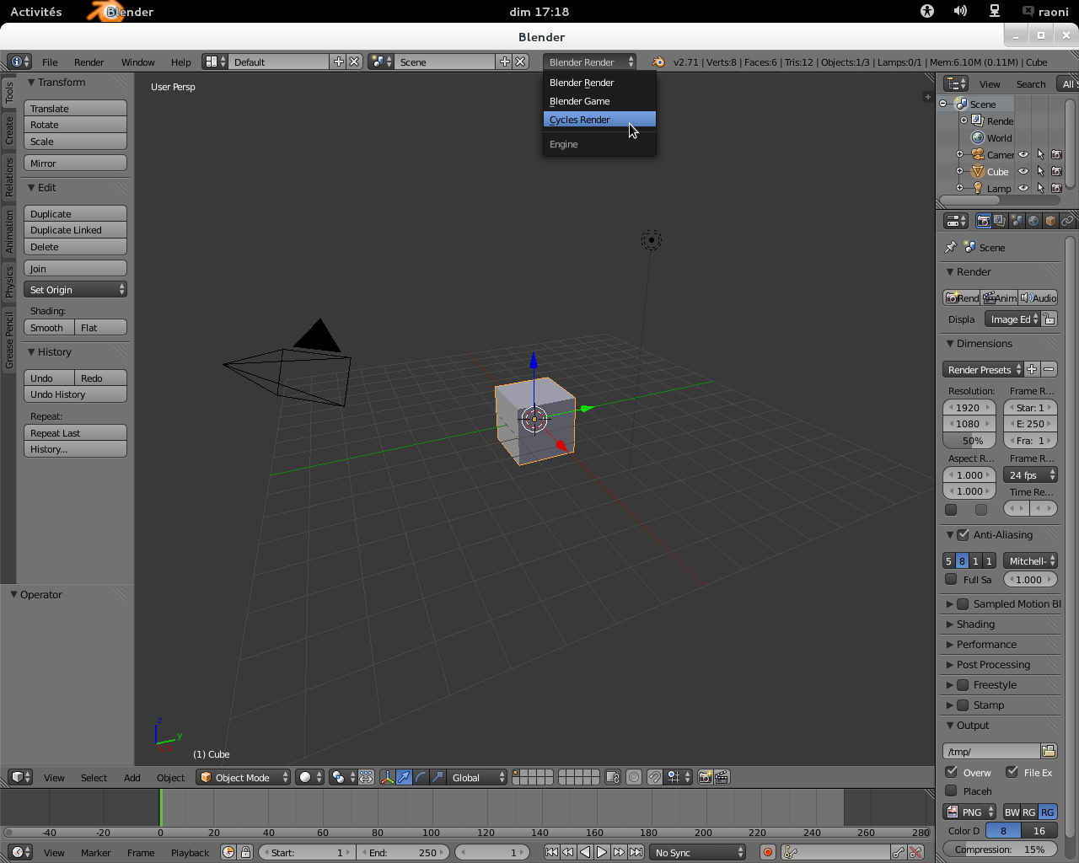The image size is (1079, 863).
Task: Open Undo History
Action: click(75, 394)
